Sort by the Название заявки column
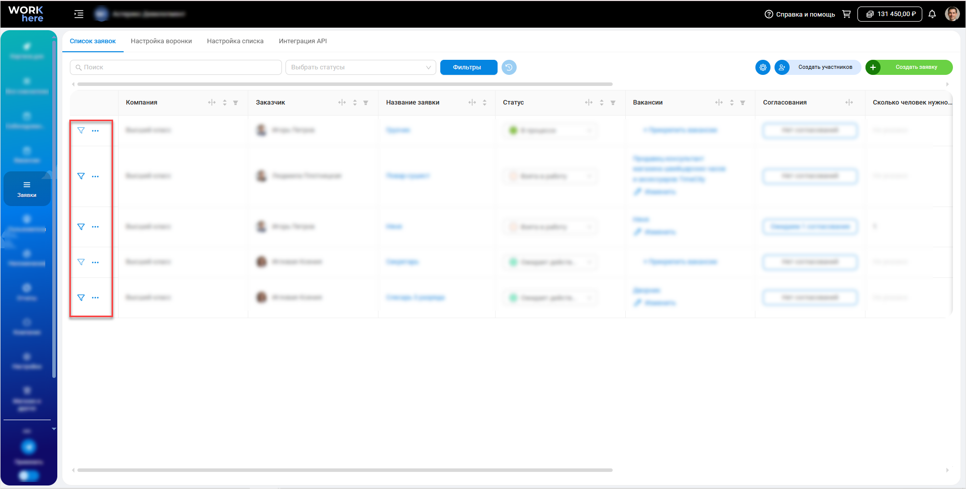This screenshot has width=966, height=489. click(485, 103)
